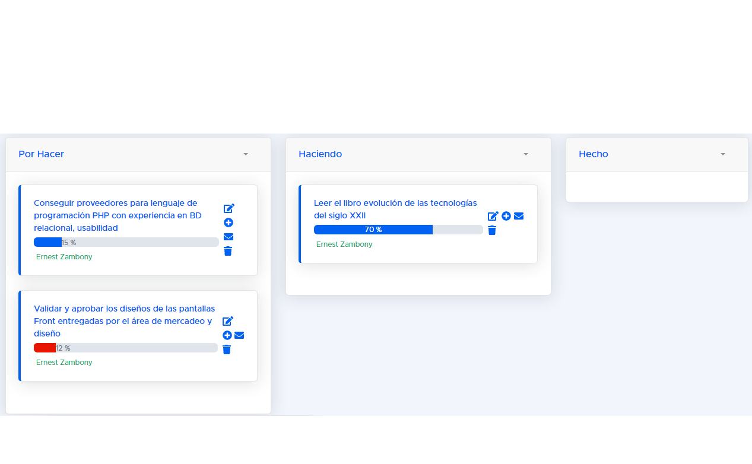Delete the PHP proveedores task
The image size is (752, 464).
228,251
